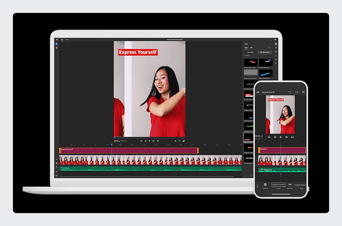Image resolution: width=342 pixels, height=226 pixels.
Task: Tap the play button on the phone
Action: (281, 137)
